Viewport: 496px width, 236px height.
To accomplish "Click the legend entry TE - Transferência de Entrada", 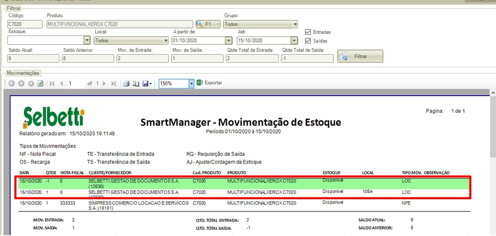I will point(121,154).
